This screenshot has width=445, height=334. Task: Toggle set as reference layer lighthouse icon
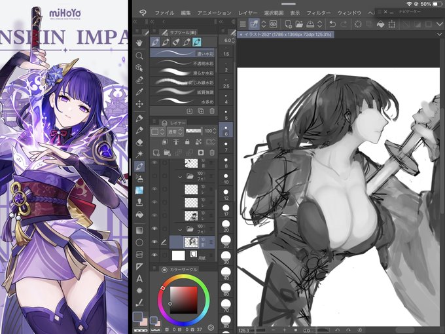176,141
